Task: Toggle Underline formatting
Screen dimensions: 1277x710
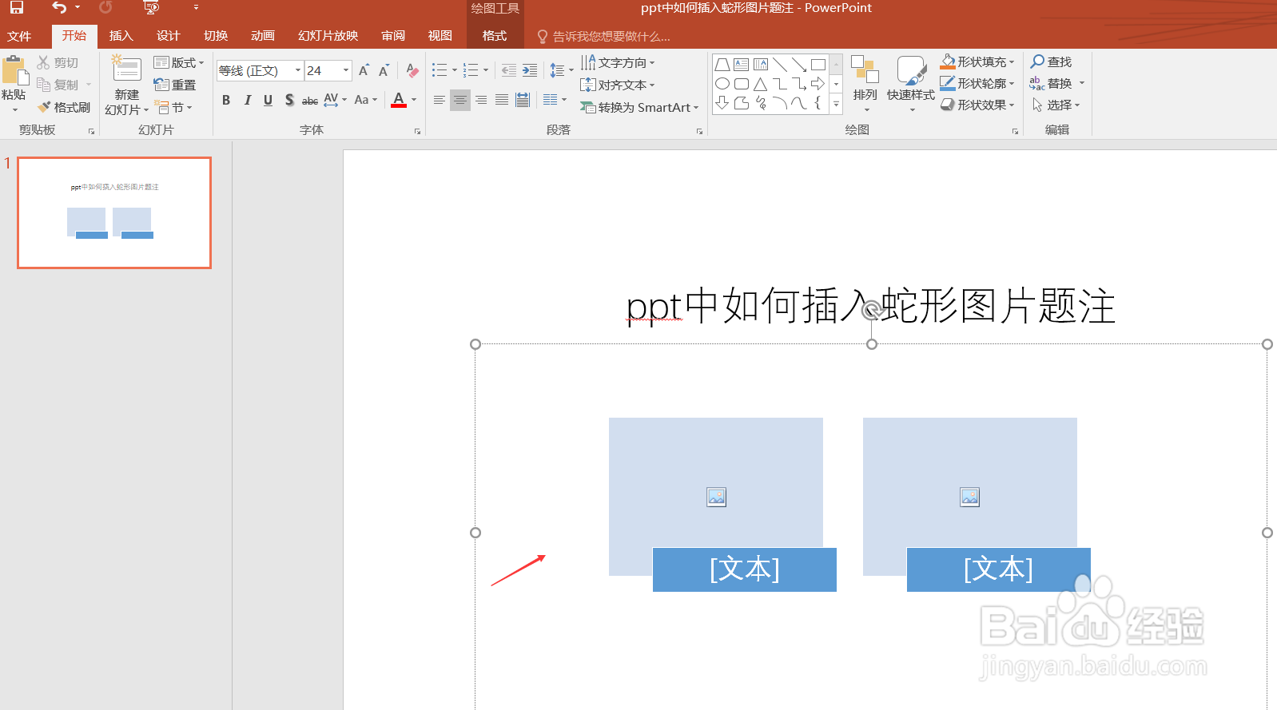Action: [x=268, y=100]
